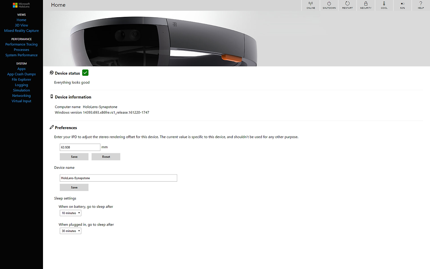Open Virtual Input page
This screenshot has width=430, height=269.
tap(21, 101)
